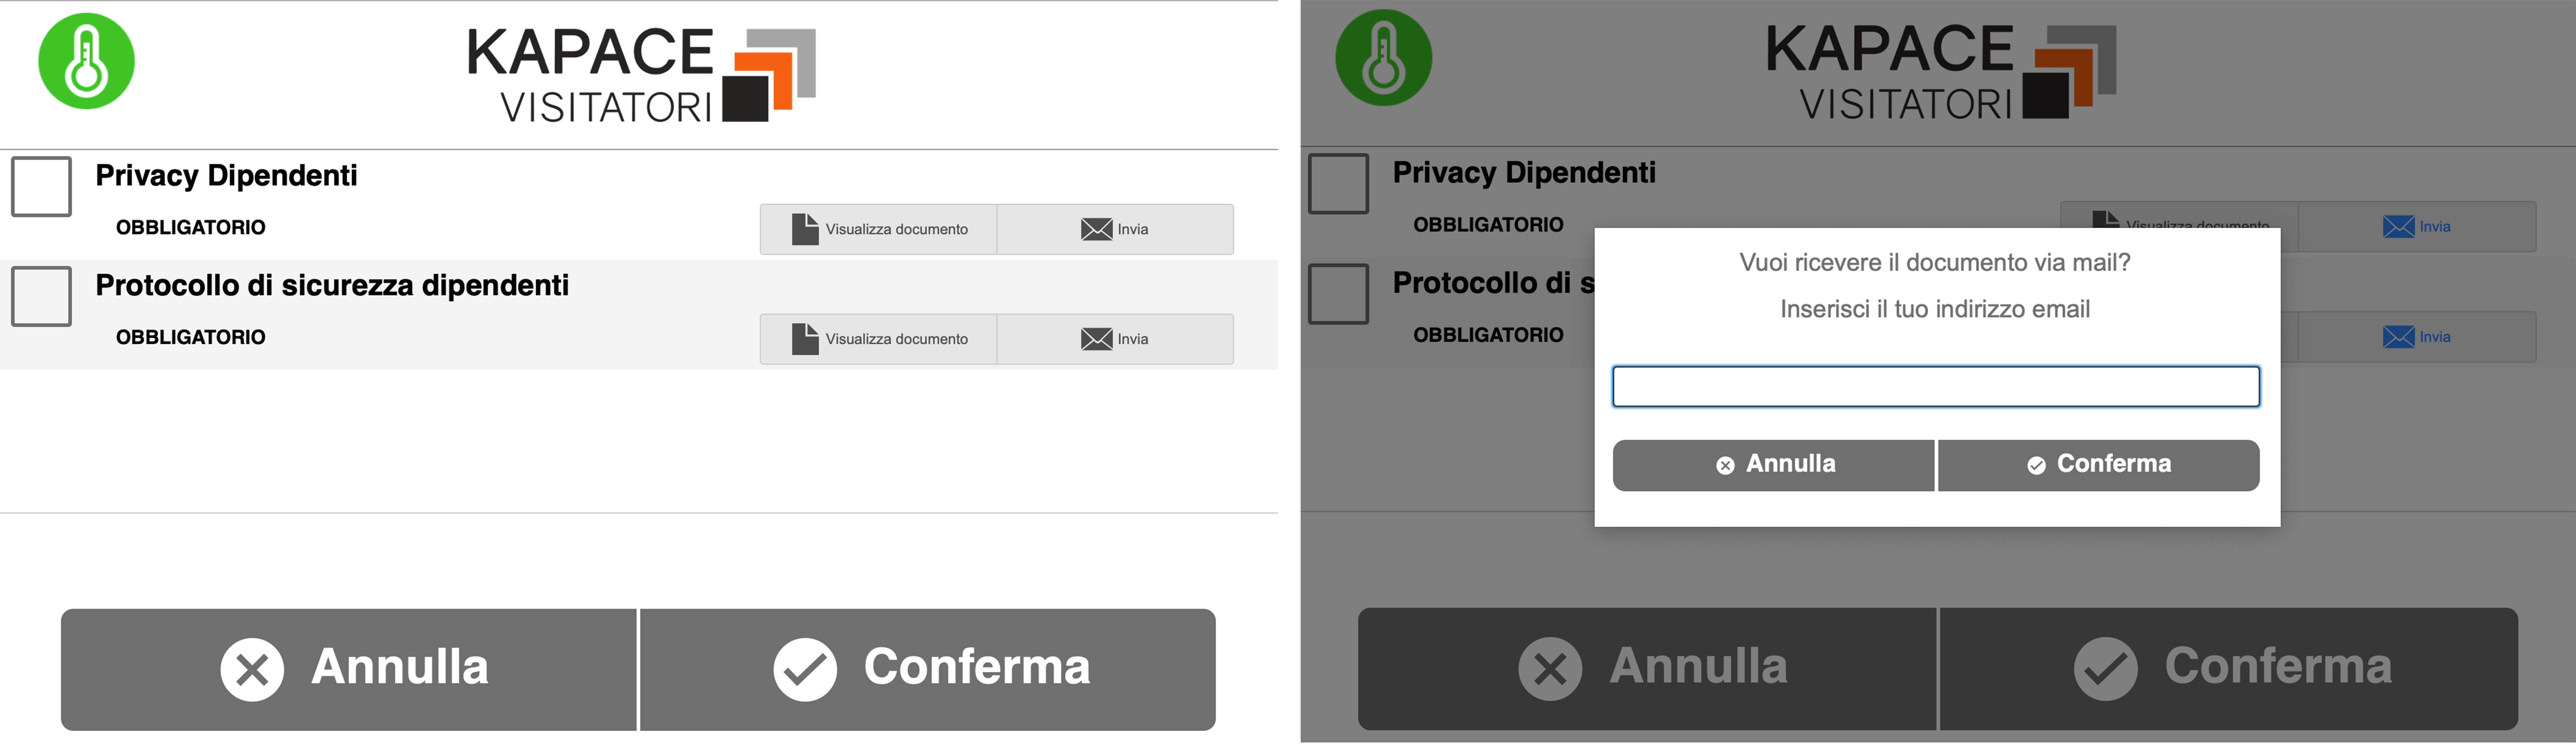The height and width of the screenshot is (754, 2576).
Task: Click the envelope icon for Privacy Dipendenti in left panel
Action: coord(1096,229)
